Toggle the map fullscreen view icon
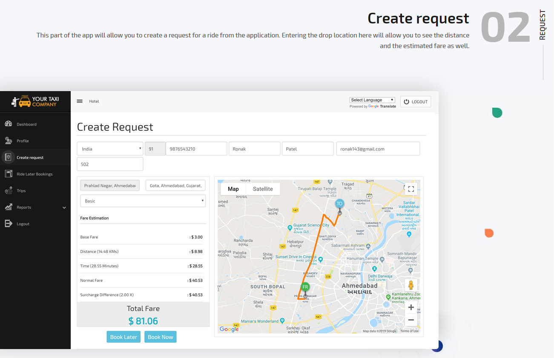This screenshot has width=554, height=358. [x=411, y=189]
